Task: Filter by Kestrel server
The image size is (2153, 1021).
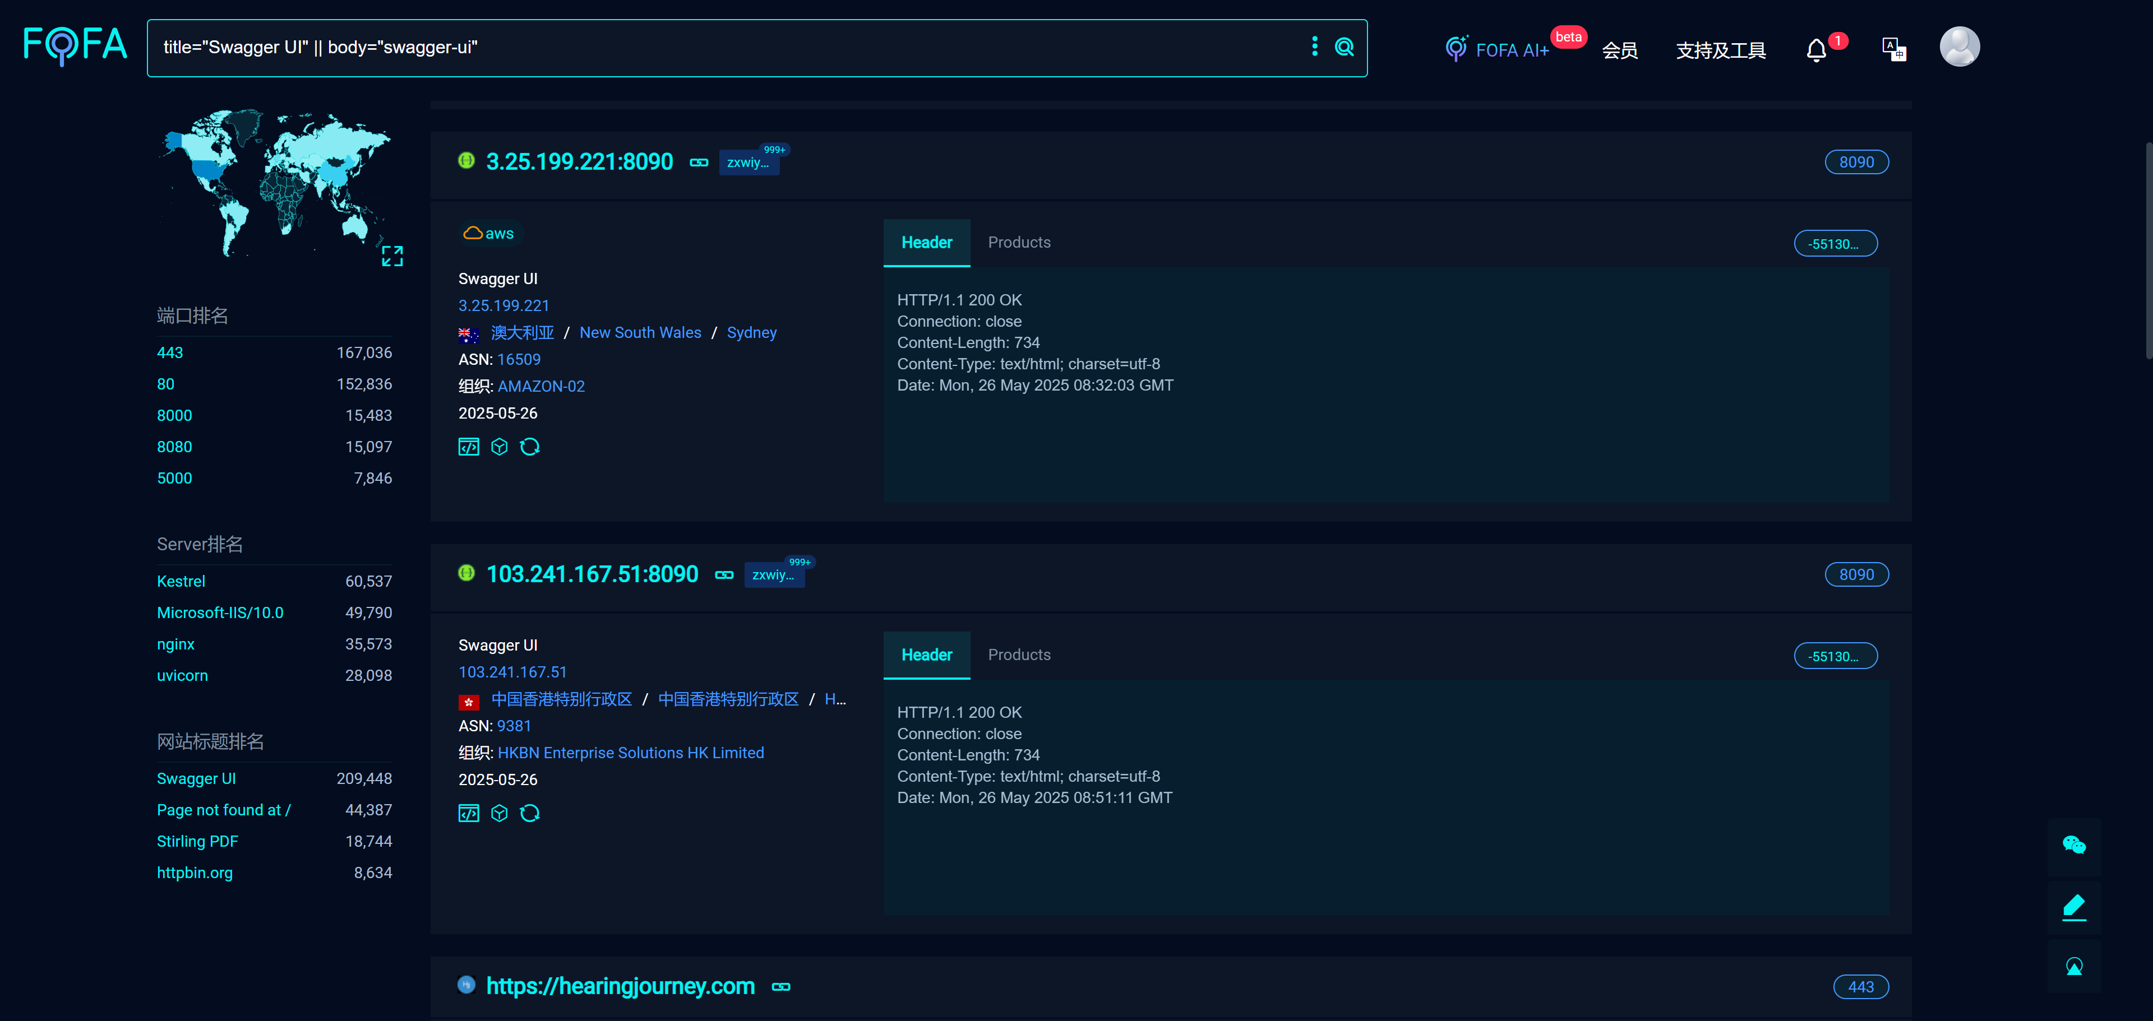Action: [181, 582]
